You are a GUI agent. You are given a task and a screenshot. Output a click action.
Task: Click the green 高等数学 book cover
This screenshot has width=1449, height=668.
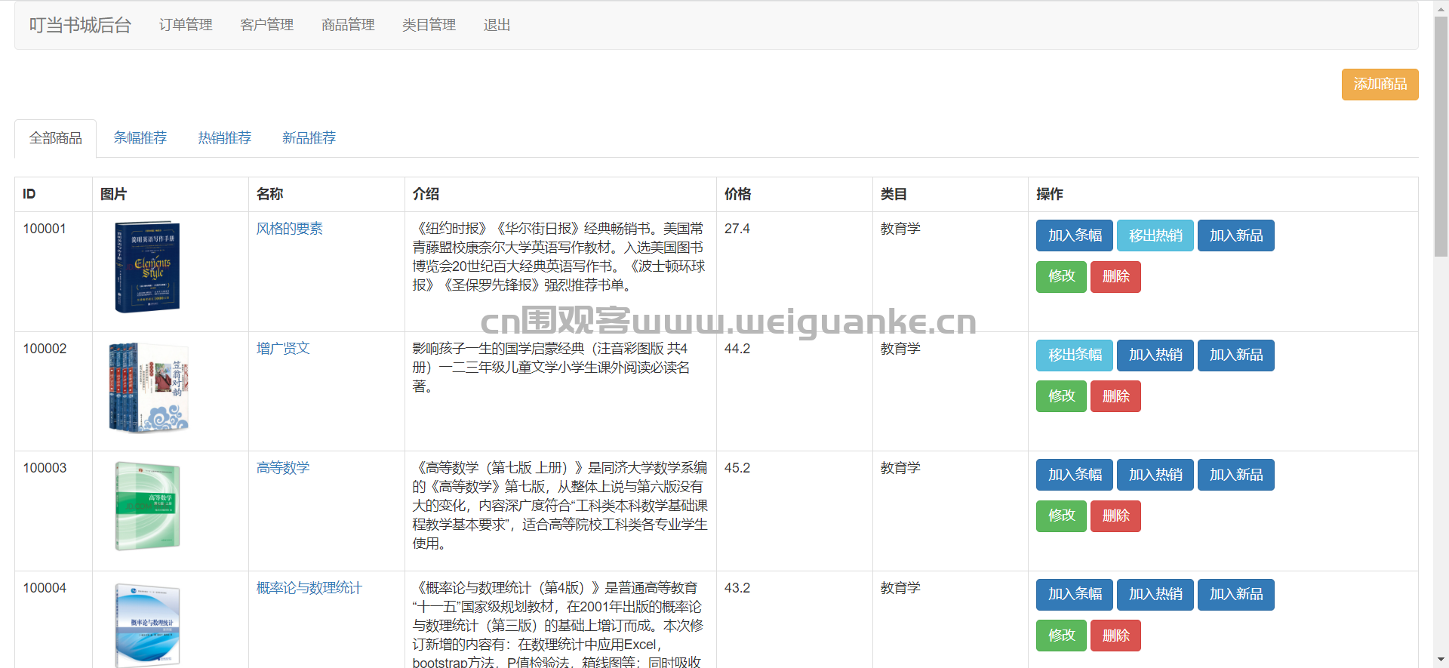pyautogui.click(x=147, y=506)
